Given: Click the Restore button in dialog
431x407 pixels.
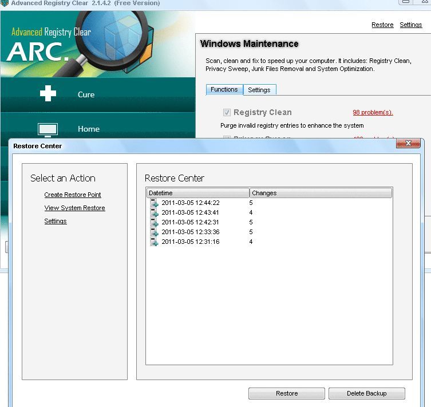Looking at the screenshot, I should point(287,393).
